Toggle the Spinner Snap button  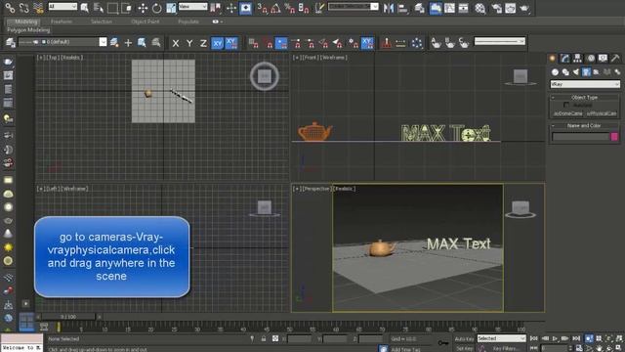tap(304, 8)
